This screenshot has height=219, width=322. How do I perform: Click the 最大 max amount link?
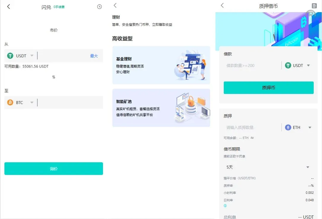pos(94,56)
